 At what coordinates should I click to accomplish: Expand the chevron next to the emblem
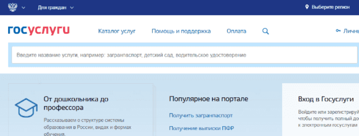click(x=23, y=8)
